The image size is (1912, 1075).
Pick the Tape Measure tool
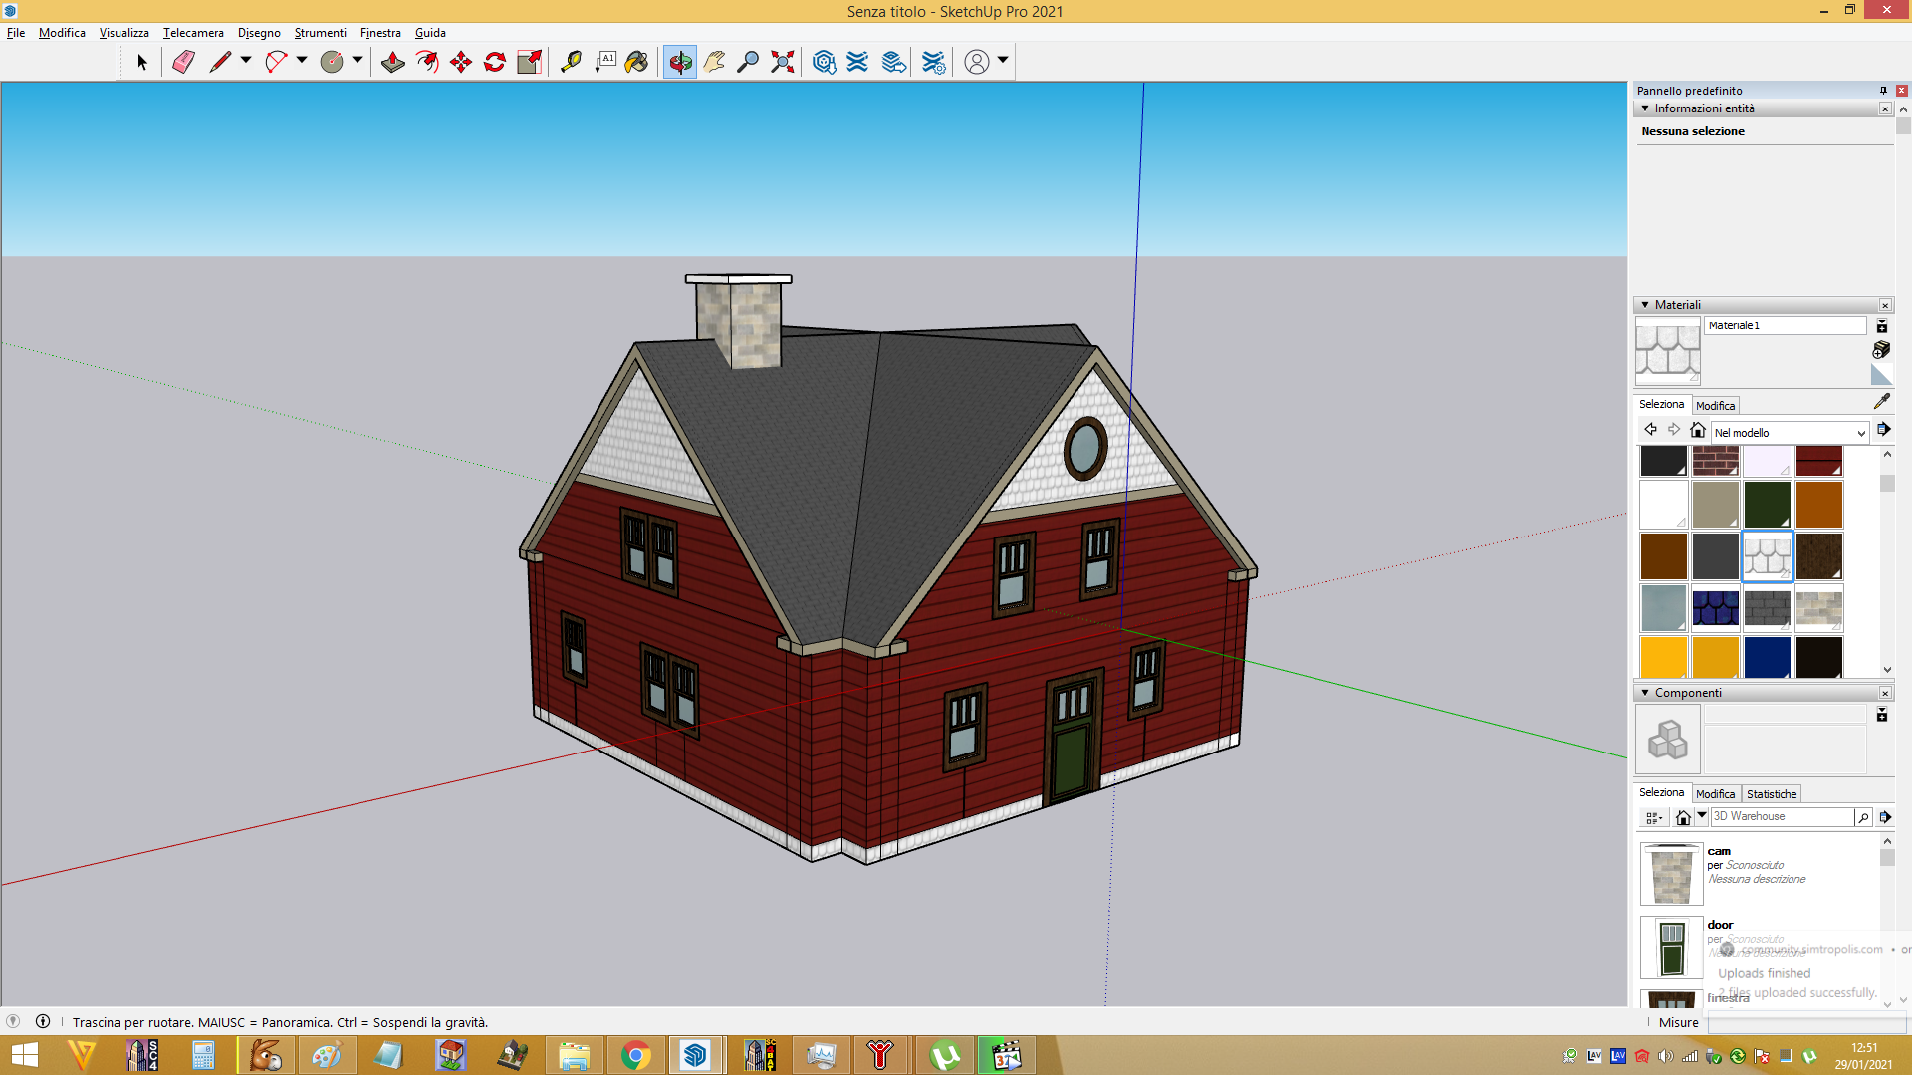(571, 62)
